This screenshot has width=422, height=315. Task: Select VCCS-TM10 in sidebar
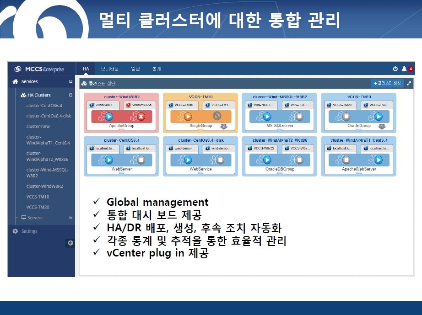(x=38, y=197)
